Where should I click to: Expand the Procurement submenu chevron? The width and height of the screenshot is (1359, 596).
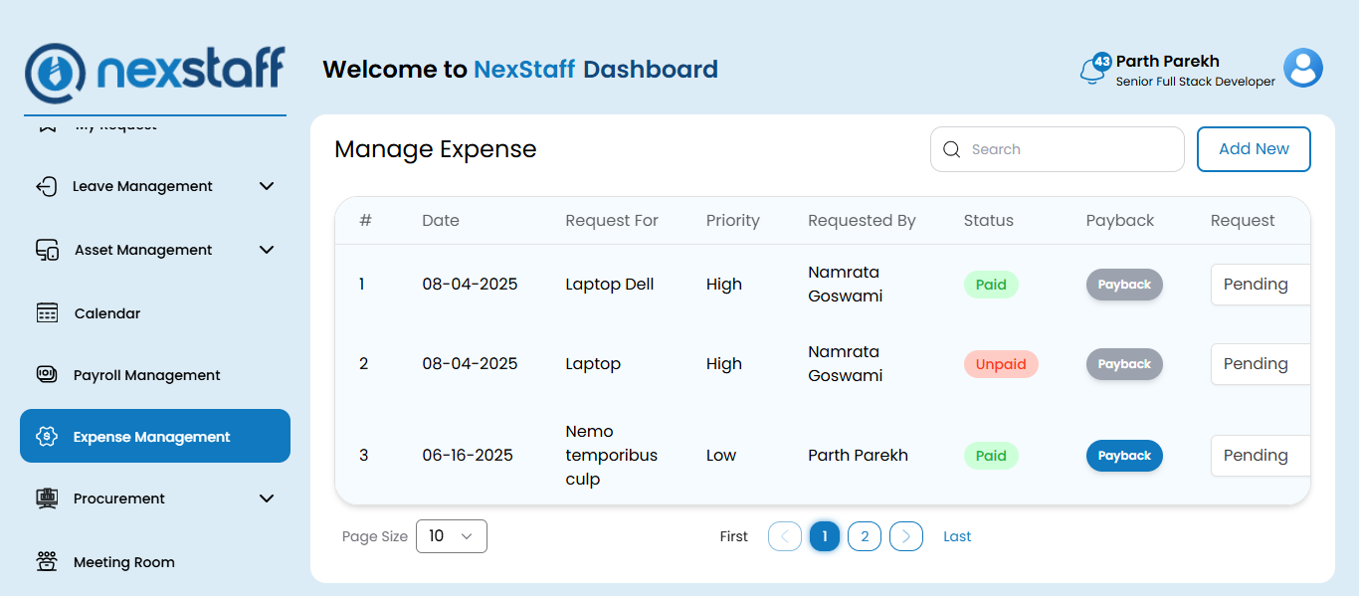coord(267,498)
